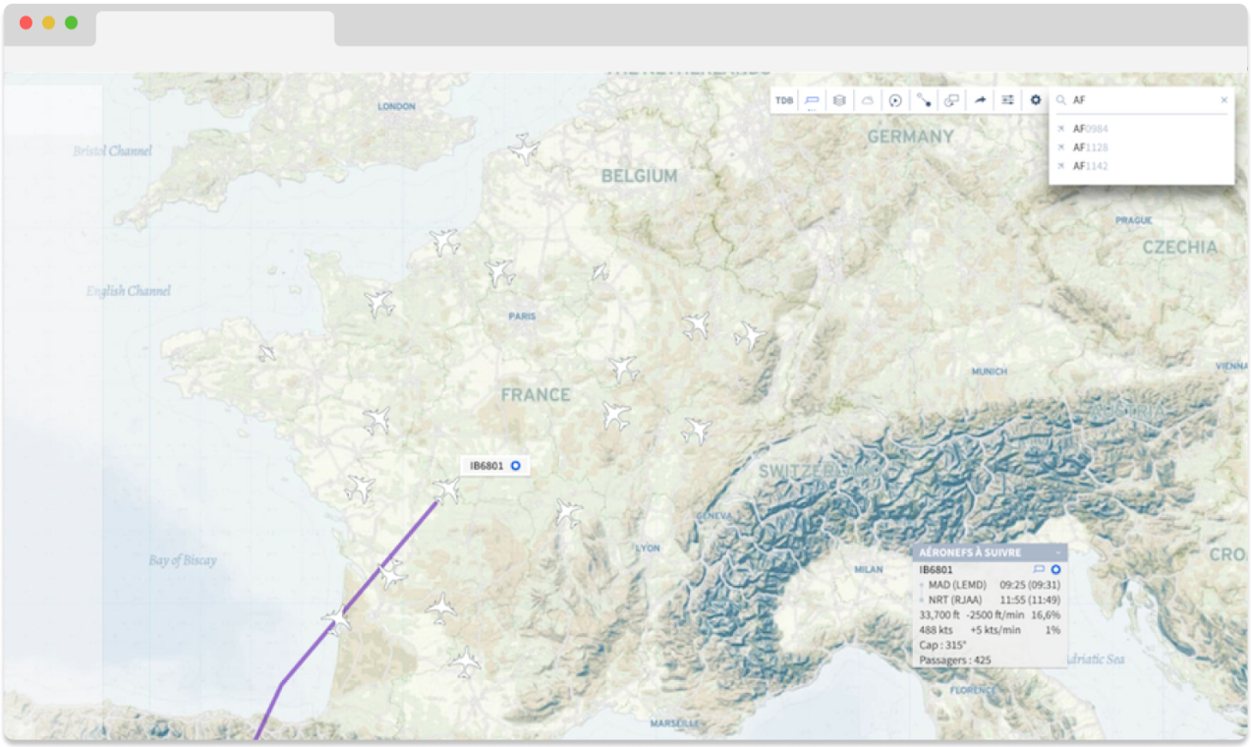1251x747 pixels.
Task: Click destination NRT (RJAA) in panel
Action: (956, 600)
